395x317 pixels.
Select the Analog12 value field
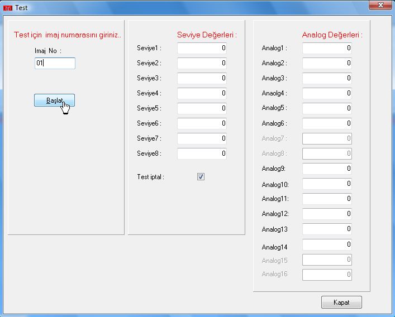point(327,214)
